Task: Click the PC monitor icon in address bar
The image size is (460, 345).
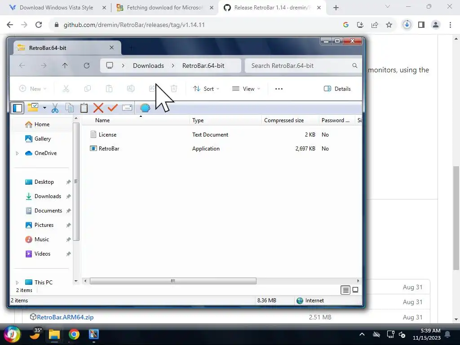Action: click(110, 66)
